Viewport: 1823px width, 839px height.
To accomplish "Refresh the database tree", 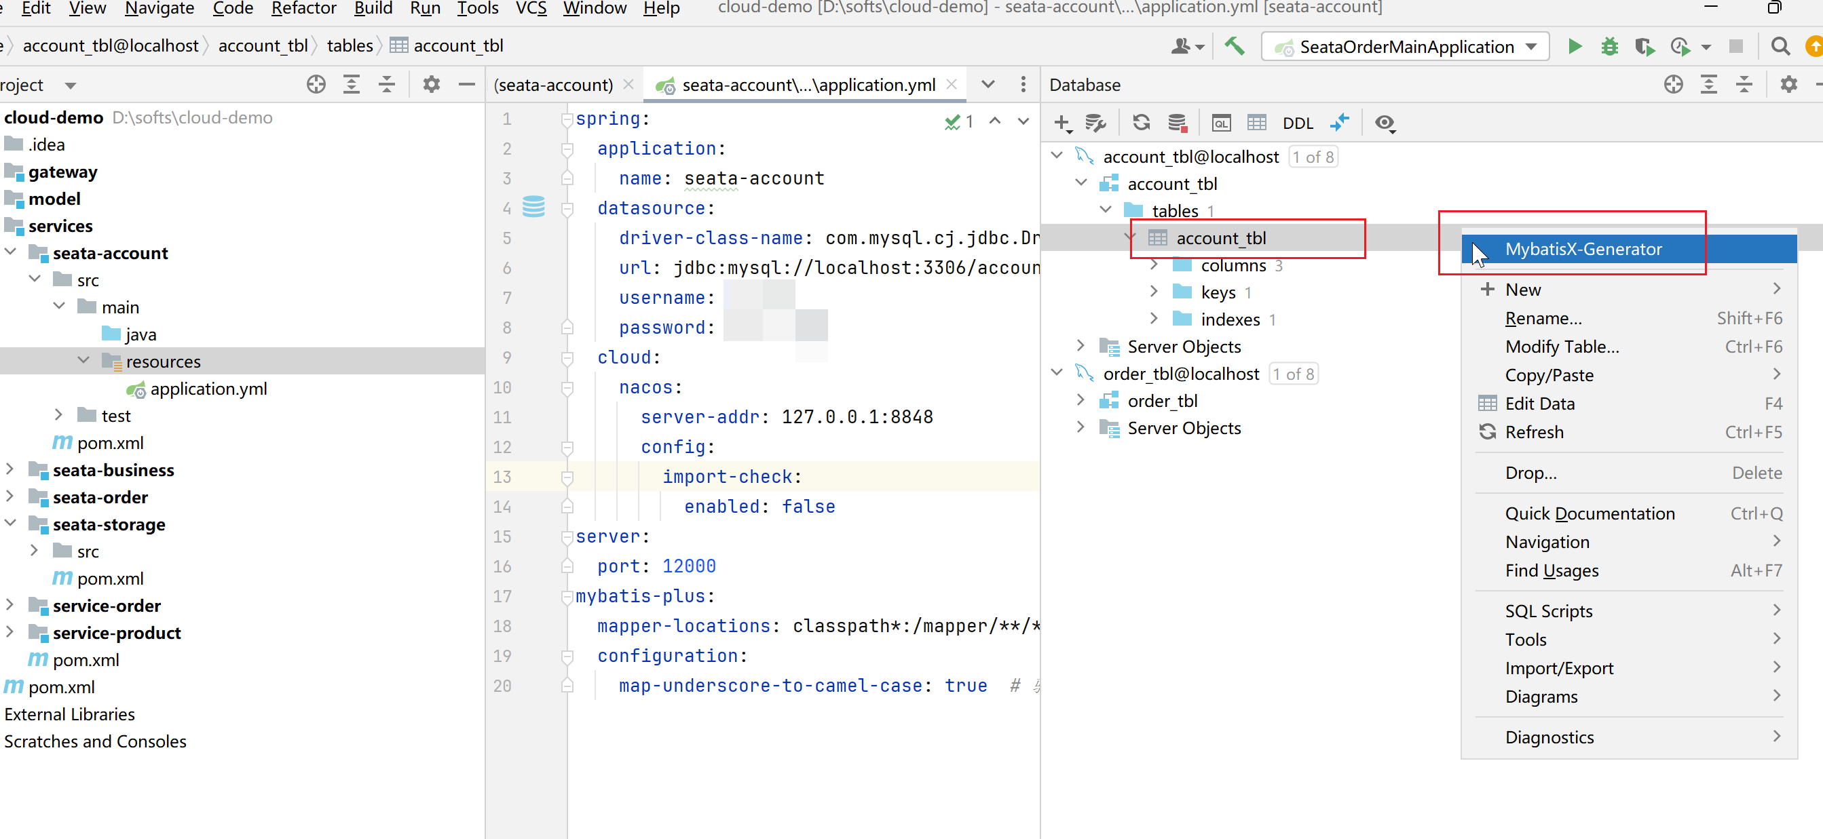I will coord(1142,123).
